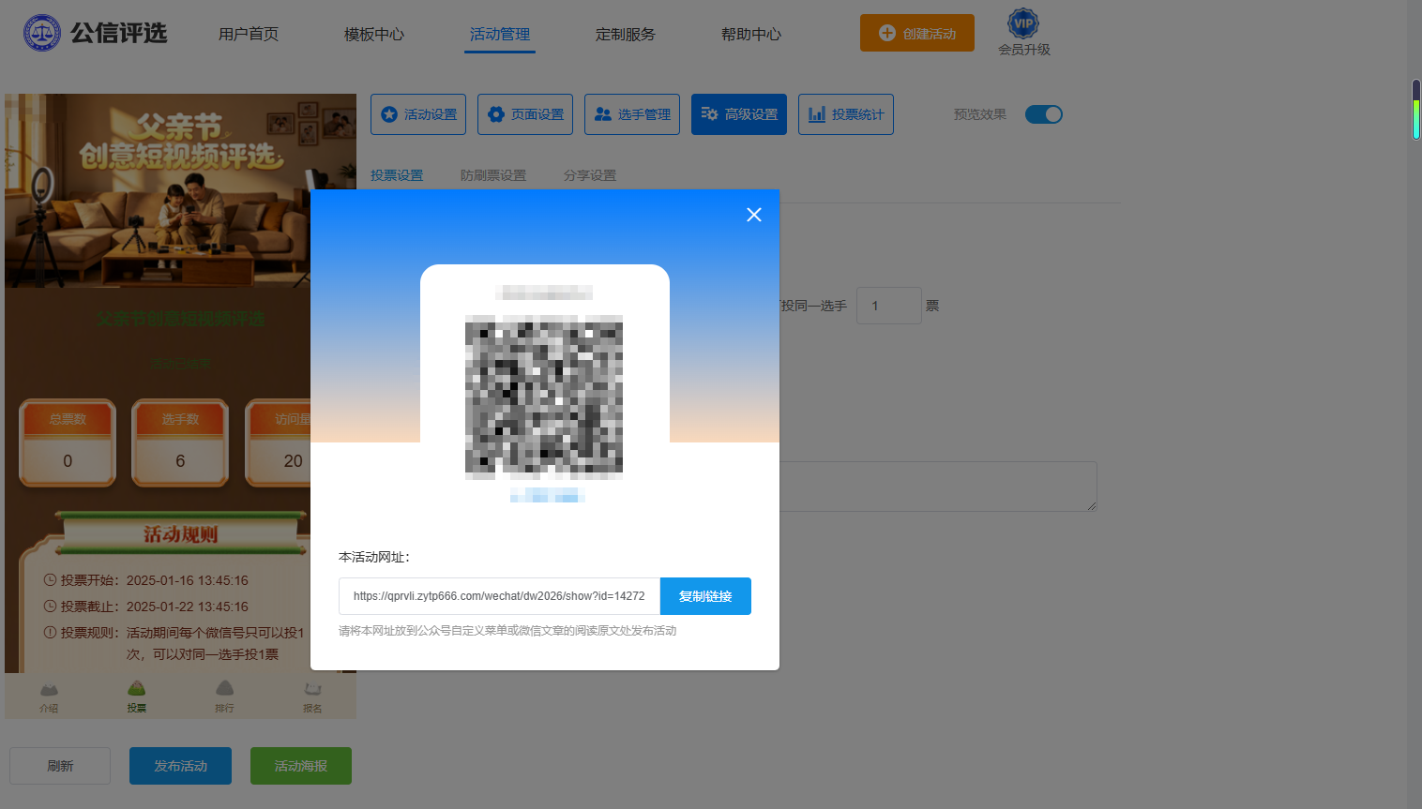The width and height of the screenshot is (1422, 809).
Task: Click the 活动规则 scroll heading
Action: pyautogui.click(x=180, y=534)
